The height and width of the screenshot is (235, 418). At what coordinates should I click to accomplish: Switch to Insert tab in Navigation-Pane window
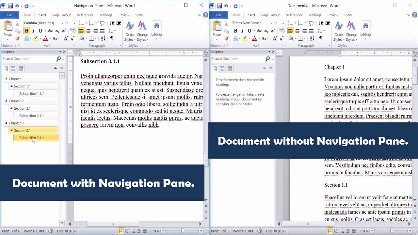tap(42, 15)
